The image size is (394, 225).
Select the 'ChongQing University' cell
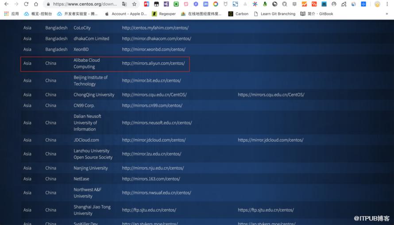tap(94, 95)
